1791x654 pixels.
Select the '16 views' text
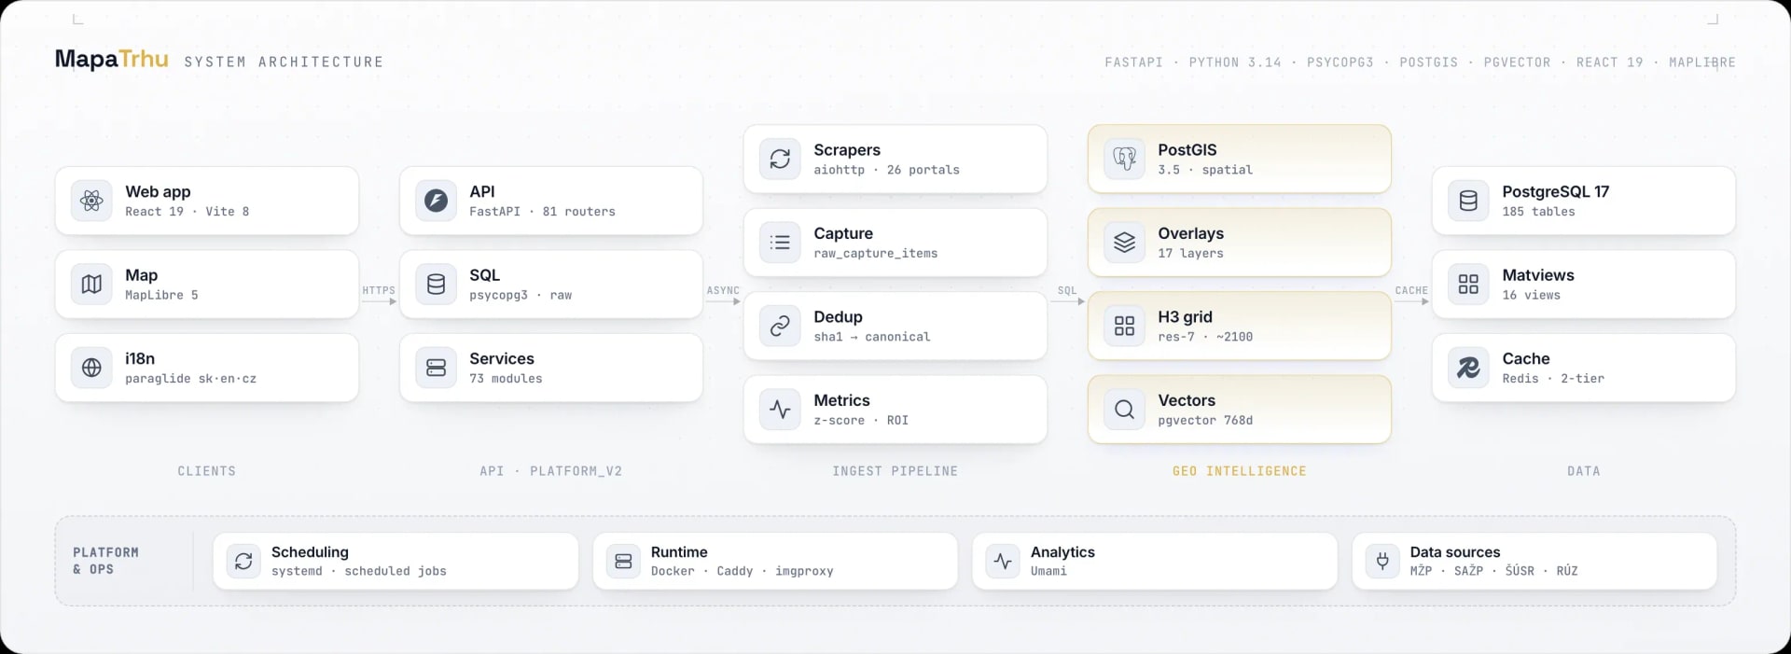tap(1531, 295)
